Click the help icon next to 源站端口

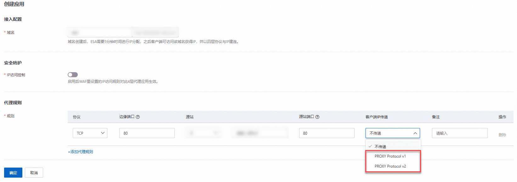coord(317,117)
